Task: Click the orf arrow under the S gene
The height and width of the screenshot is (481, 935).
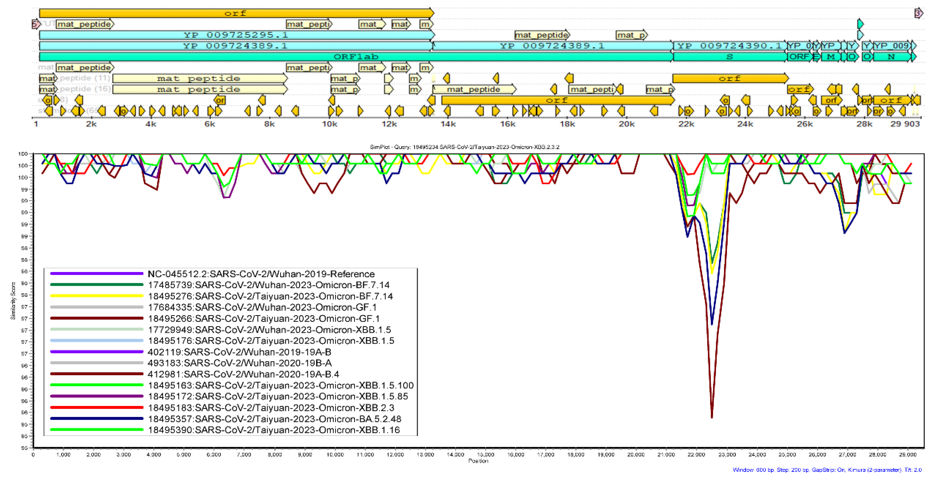Action: [730, 78]
